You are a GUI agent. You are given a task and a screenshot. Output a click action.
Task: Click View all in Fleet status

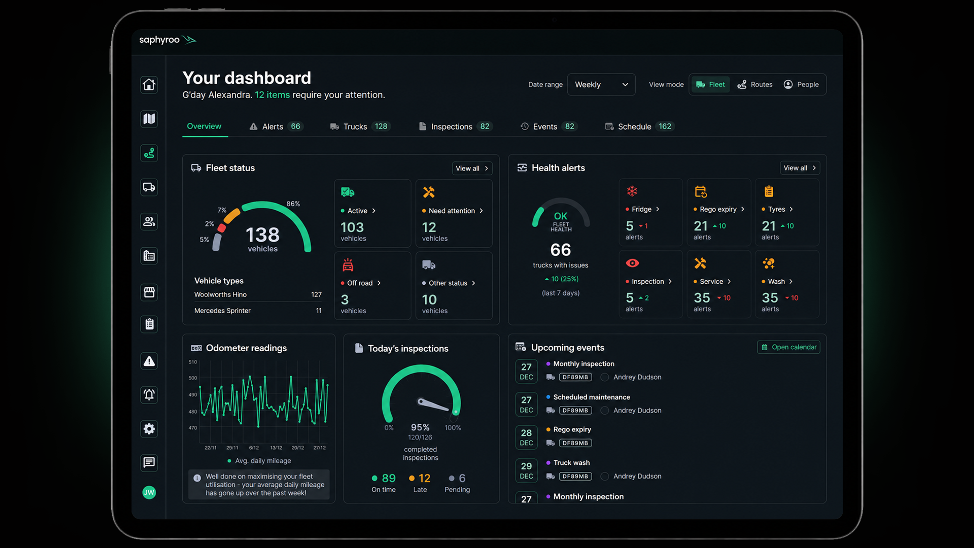[x=472, y=168]
